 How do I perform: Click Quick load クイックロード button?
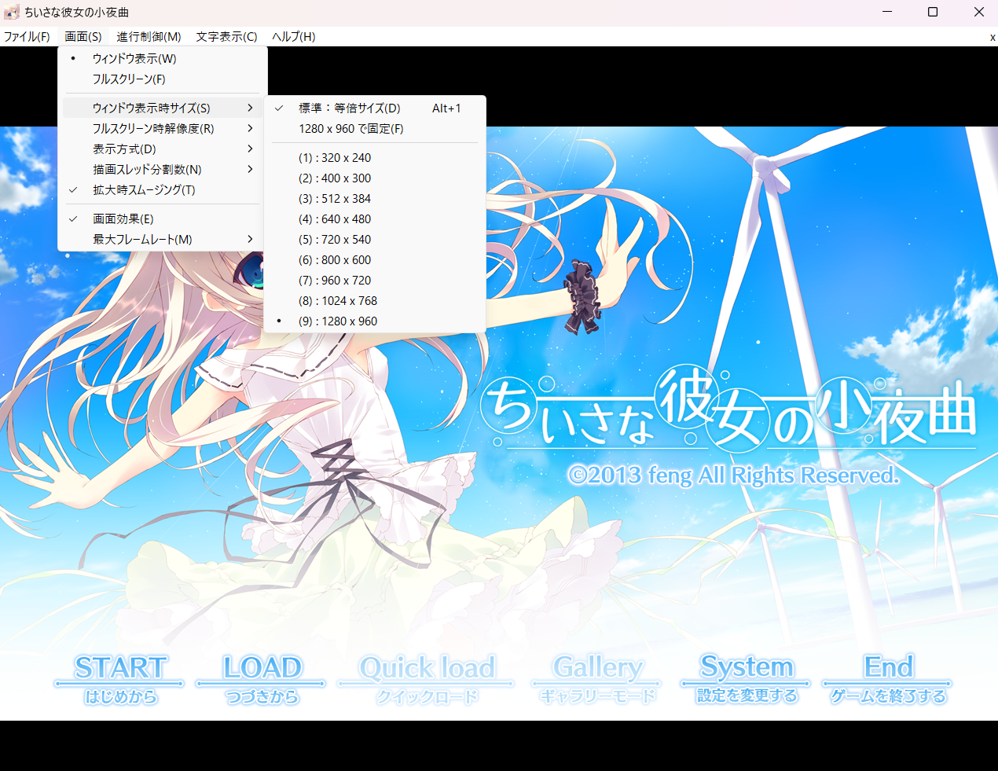(x=427, y=680)
